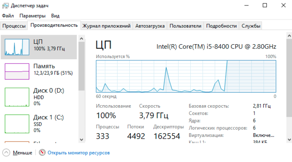The image size is (292, 162).
Task: Go to the Пользователи tab
Action: point(185,26)
